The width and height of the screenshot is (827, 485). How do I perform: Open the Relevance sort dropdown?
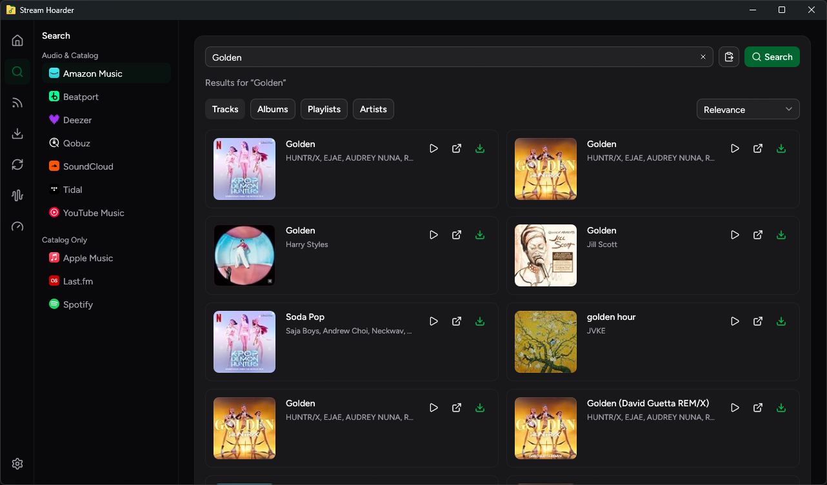click(748, 109)
